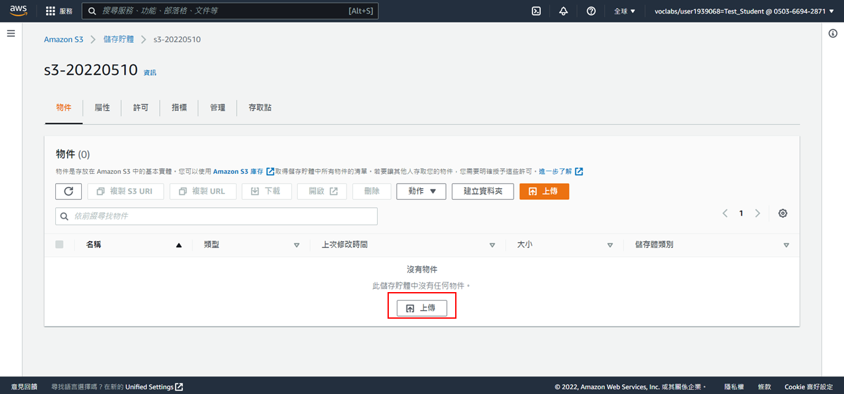Sort by 類型 column arrow
The image size is (844, 394).
coord(297,245)
